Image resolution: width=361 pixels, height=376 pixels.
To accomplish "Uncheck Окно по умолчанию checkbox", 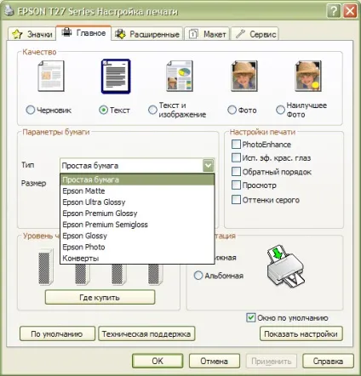I will 250,317.
